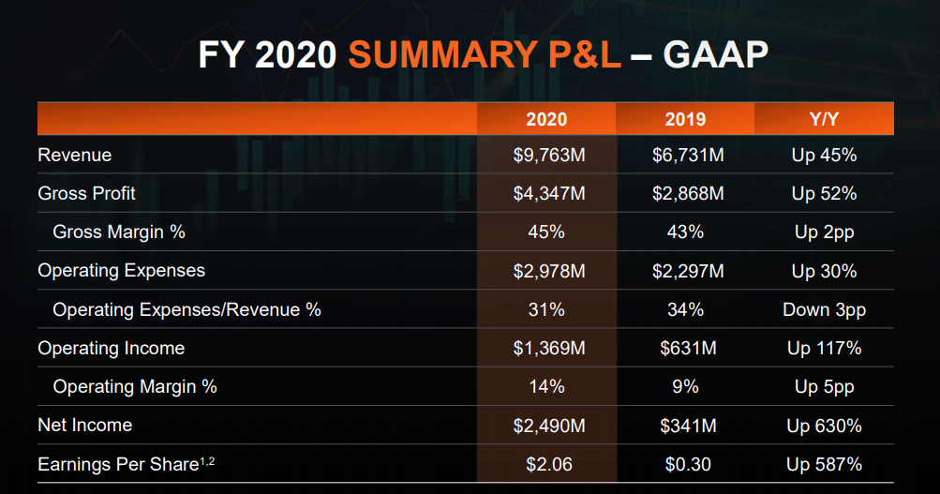This screenshot has height=494, width=940.
Task: Click the 'Up 52%' cell
Action: point(824,194)
